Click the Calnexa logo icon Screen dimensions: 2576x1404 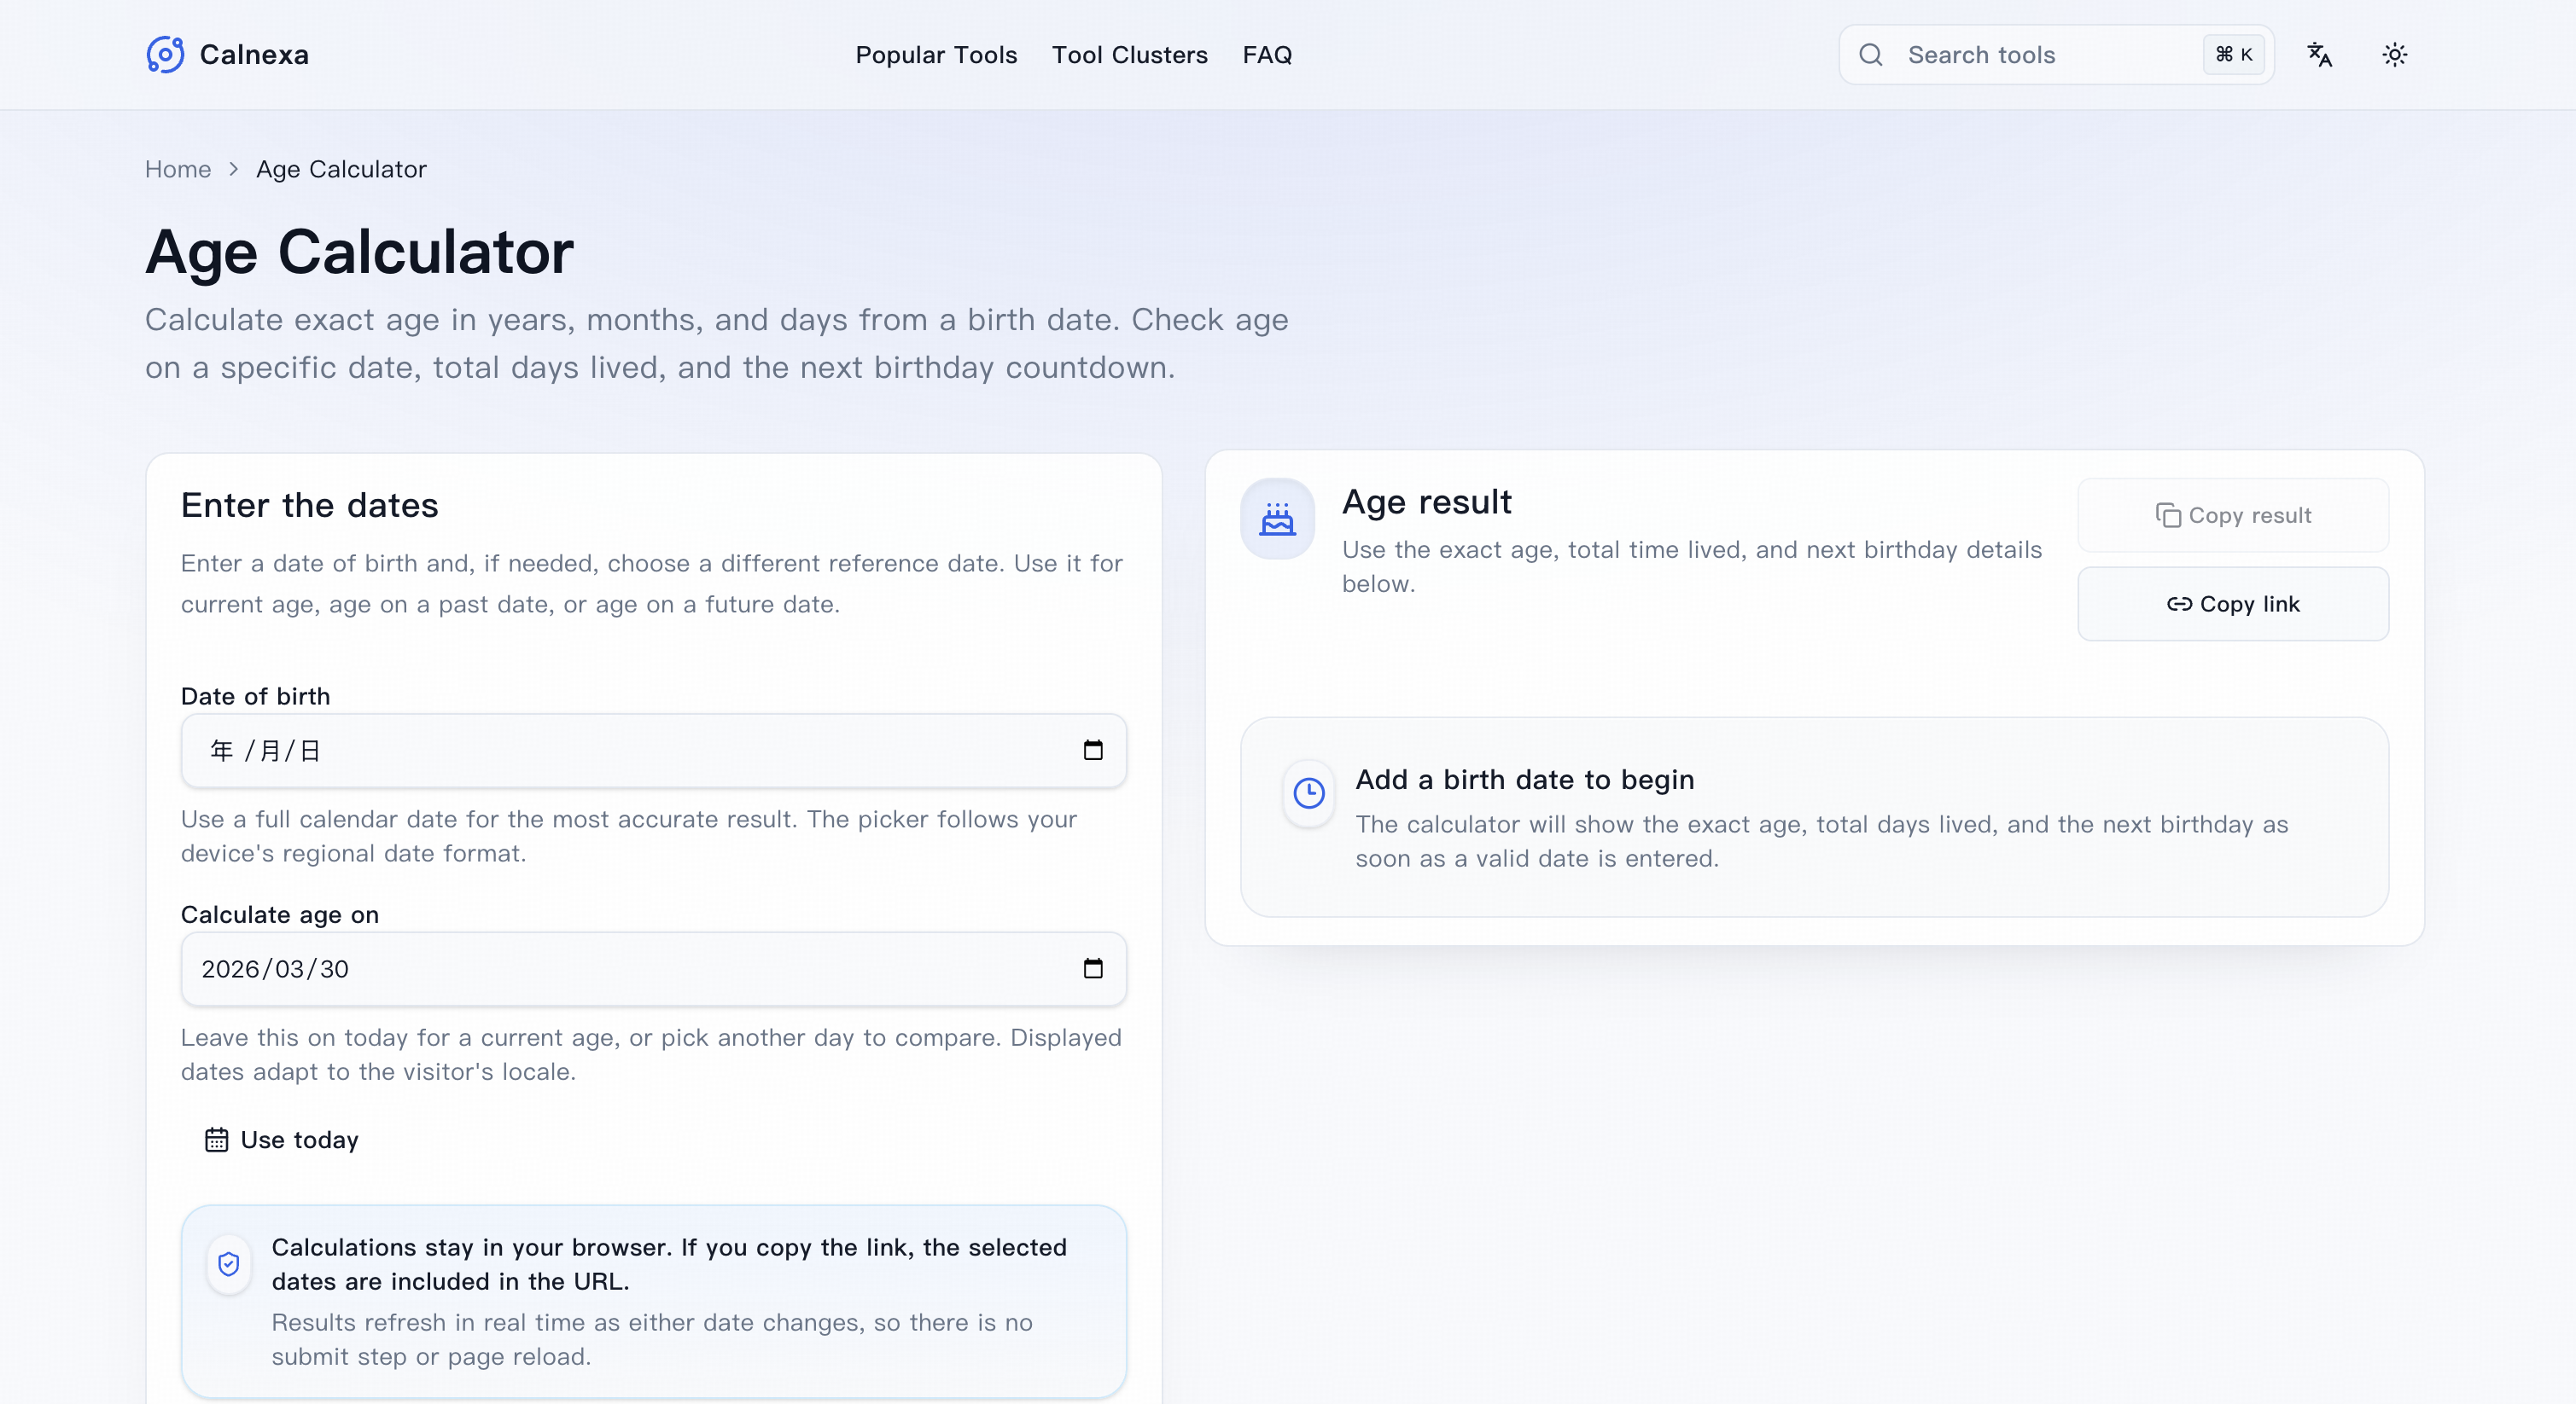coord(165,54)
